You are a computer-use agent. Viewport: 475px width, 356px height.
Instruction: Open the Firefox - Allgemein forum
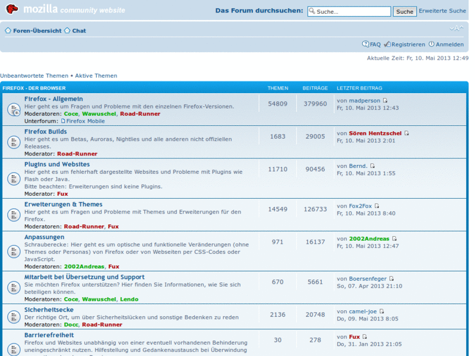pyautogui.click(x=53, y=99)
